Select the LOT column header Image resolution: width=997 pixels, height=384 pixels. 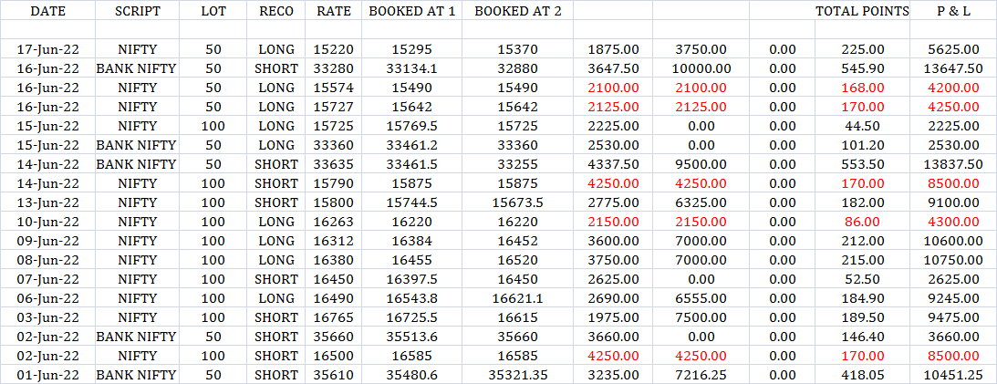pyautogui.click(x=213, y=12)
